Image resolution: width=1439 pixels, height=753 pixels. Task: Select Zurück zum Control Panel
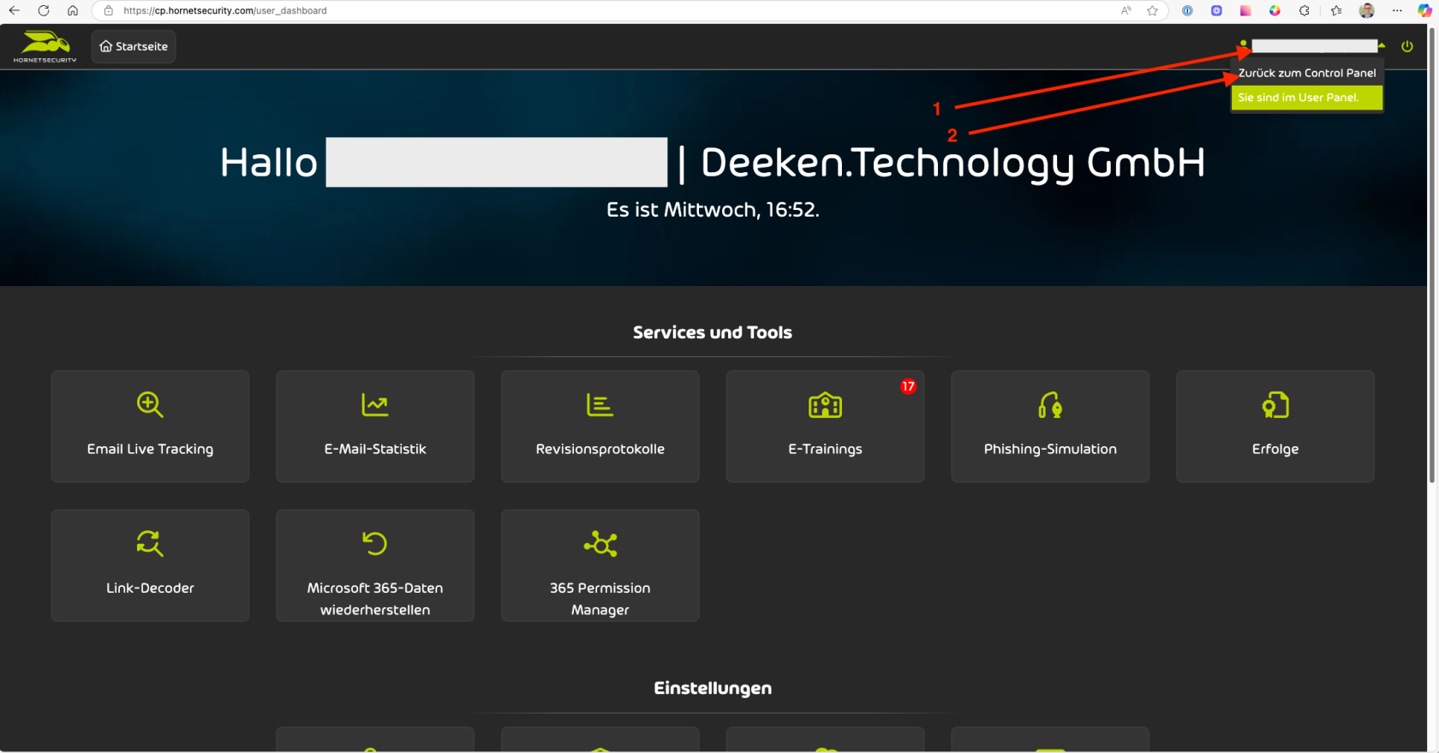tap(1307, 73)
